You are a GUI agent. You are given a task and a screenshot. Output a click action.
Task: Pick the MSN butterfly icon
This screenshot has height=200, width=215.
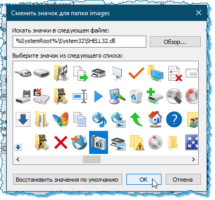click(x=60, y=119)
